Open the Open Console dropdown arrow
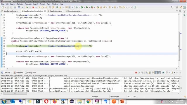The image size is (187, 105). tap(174, 73)
